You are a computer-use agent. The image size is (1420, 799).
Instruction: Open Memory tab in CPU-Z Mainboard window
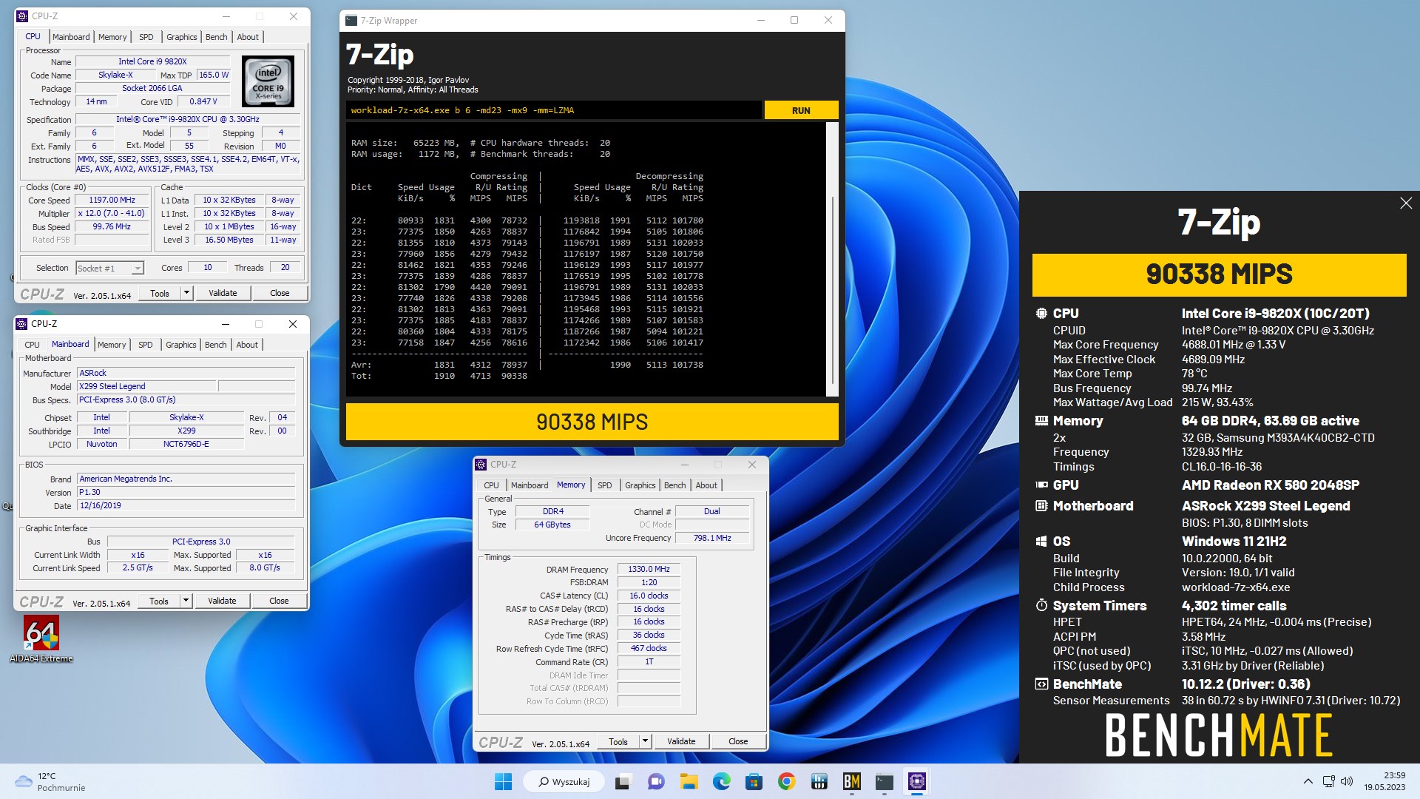[x=112, y=345]
